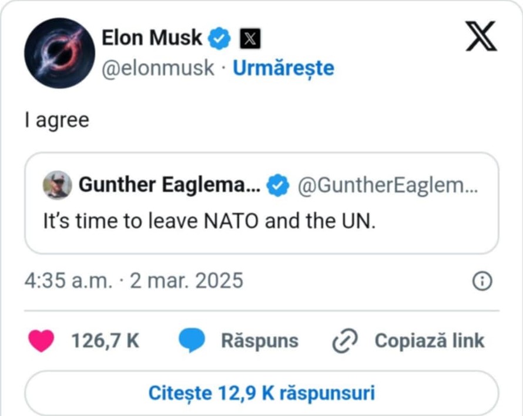Open the quoted tweet's small profile picture
The width and height of the screenshot is (523, 416).
(x=58, y=186)
